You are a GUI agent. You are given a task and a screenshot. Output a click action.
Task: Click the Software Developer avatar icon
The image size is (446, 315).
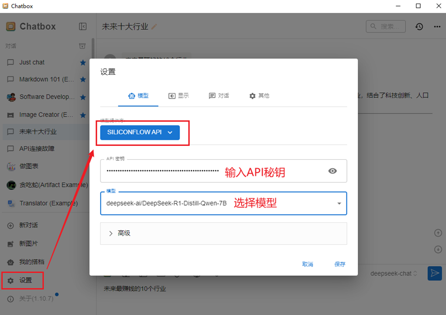click(x=11, y=97)
